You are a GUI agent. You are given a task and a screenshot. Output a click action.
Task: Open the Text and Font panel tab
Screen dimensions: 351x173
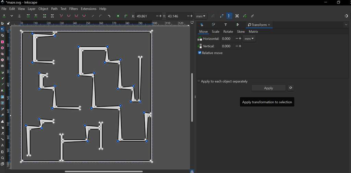pyautogui.click(x=226, y=25)
